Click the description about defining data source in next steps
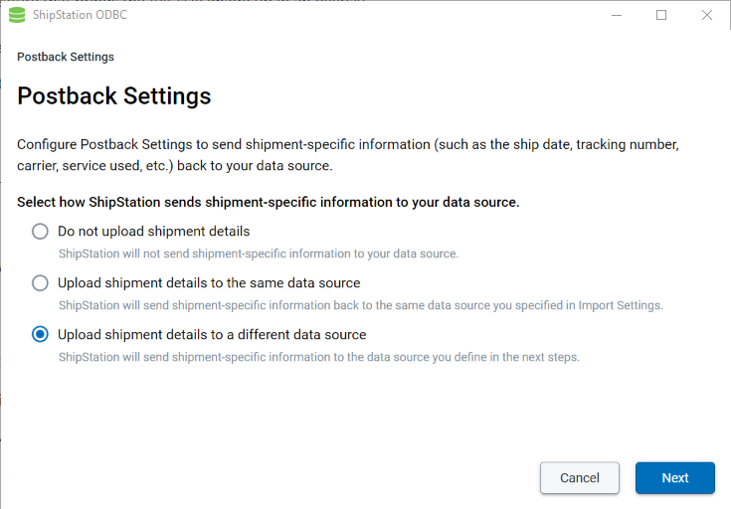This screenshot has height=509, width=731. (x=319, y=357)
